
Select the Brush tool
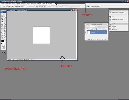click(5, 22)
